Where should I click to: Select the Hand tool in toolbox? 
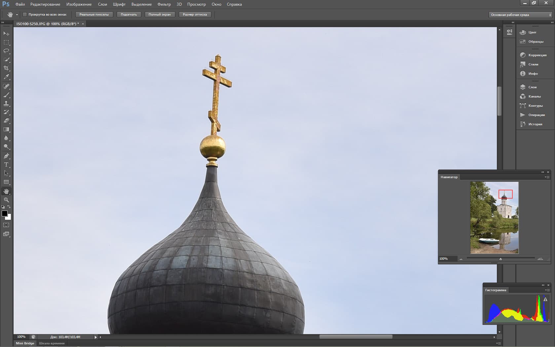coord(6,191)
